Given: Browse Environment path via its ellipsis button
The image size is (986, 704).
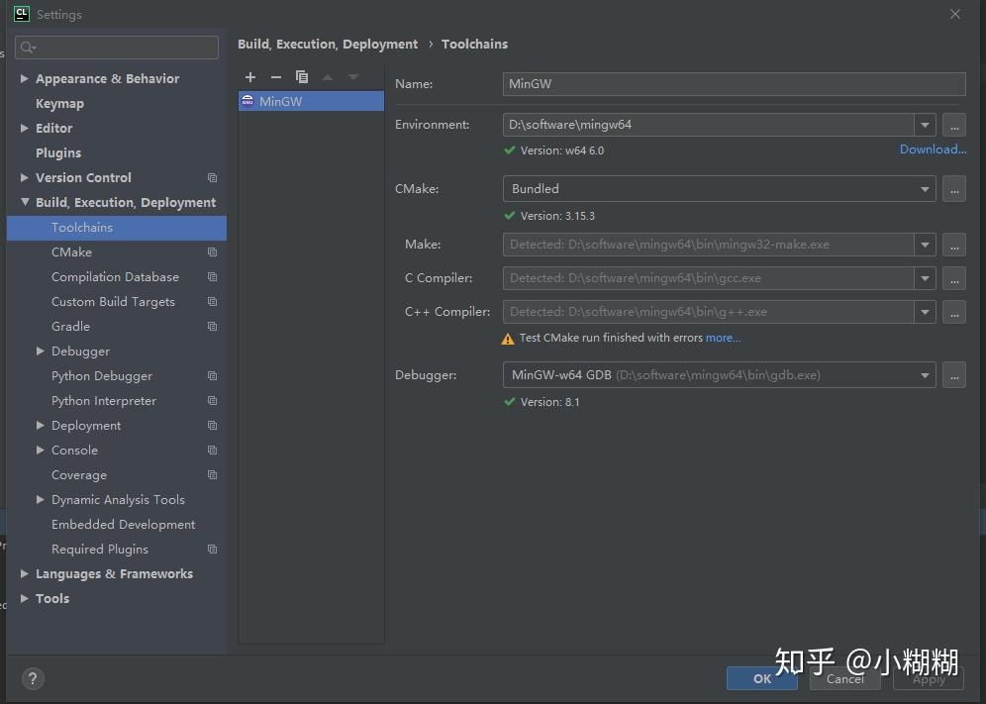Looking at the screenshot, I should [x=953, y=124].
